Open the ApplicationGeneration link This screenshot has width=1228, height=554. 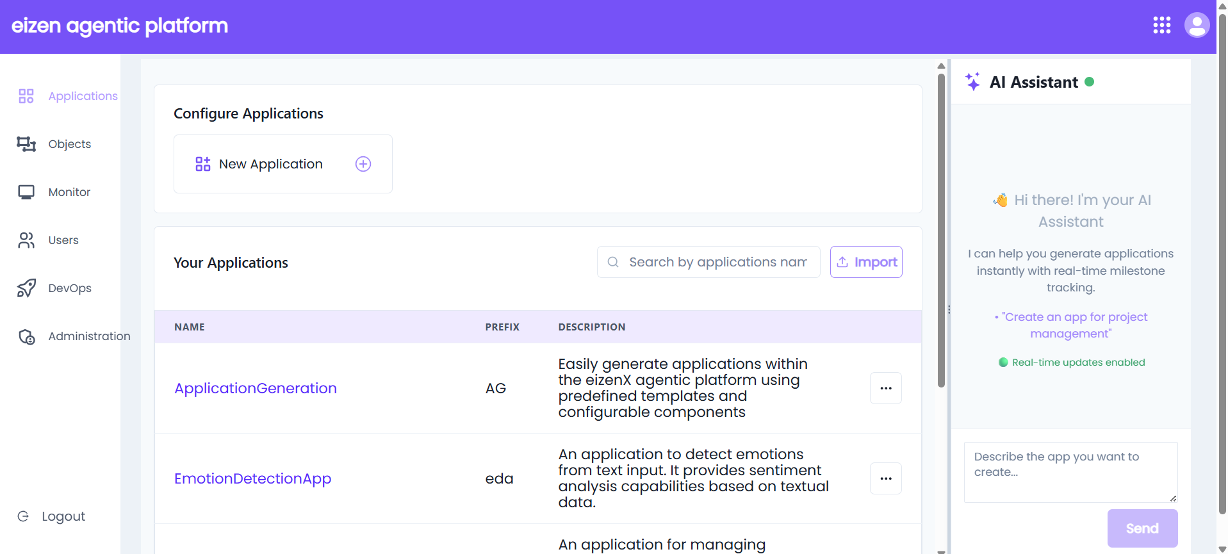tap(256, 388)
